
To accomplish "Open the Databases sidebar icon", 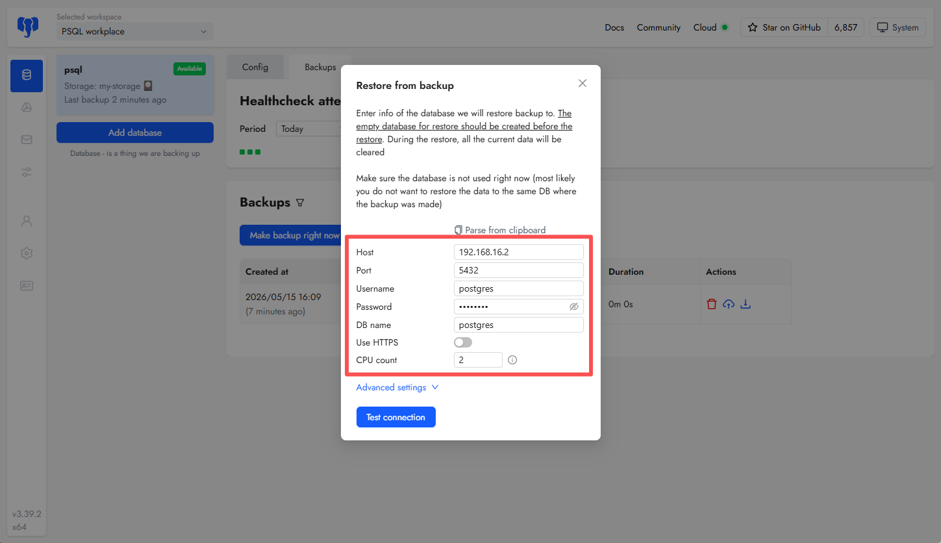I will tap(27, 75).
